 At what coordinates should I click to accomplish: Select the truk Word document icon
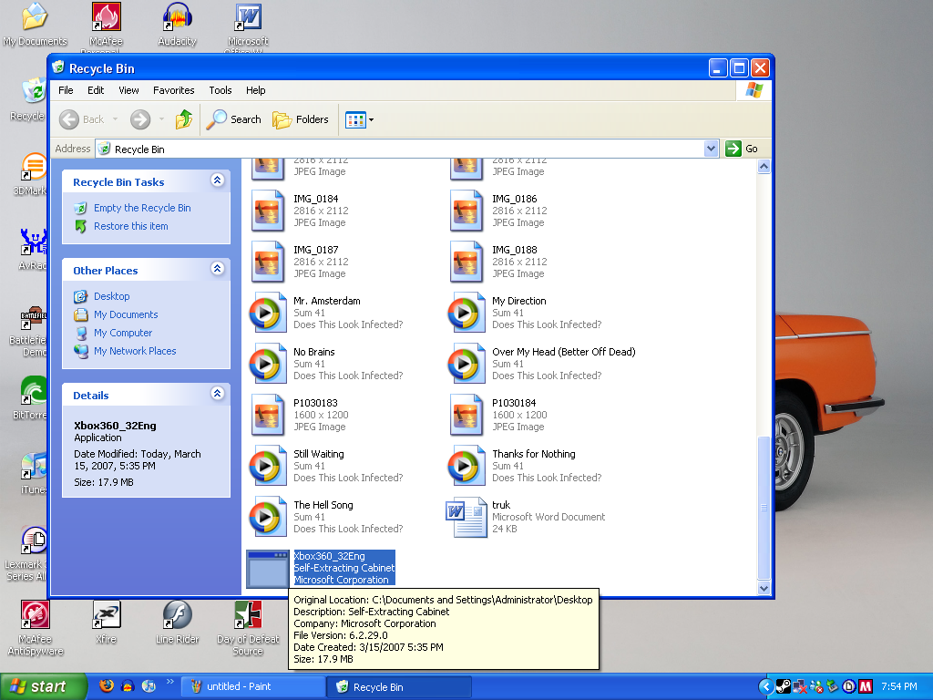point(466,517)
